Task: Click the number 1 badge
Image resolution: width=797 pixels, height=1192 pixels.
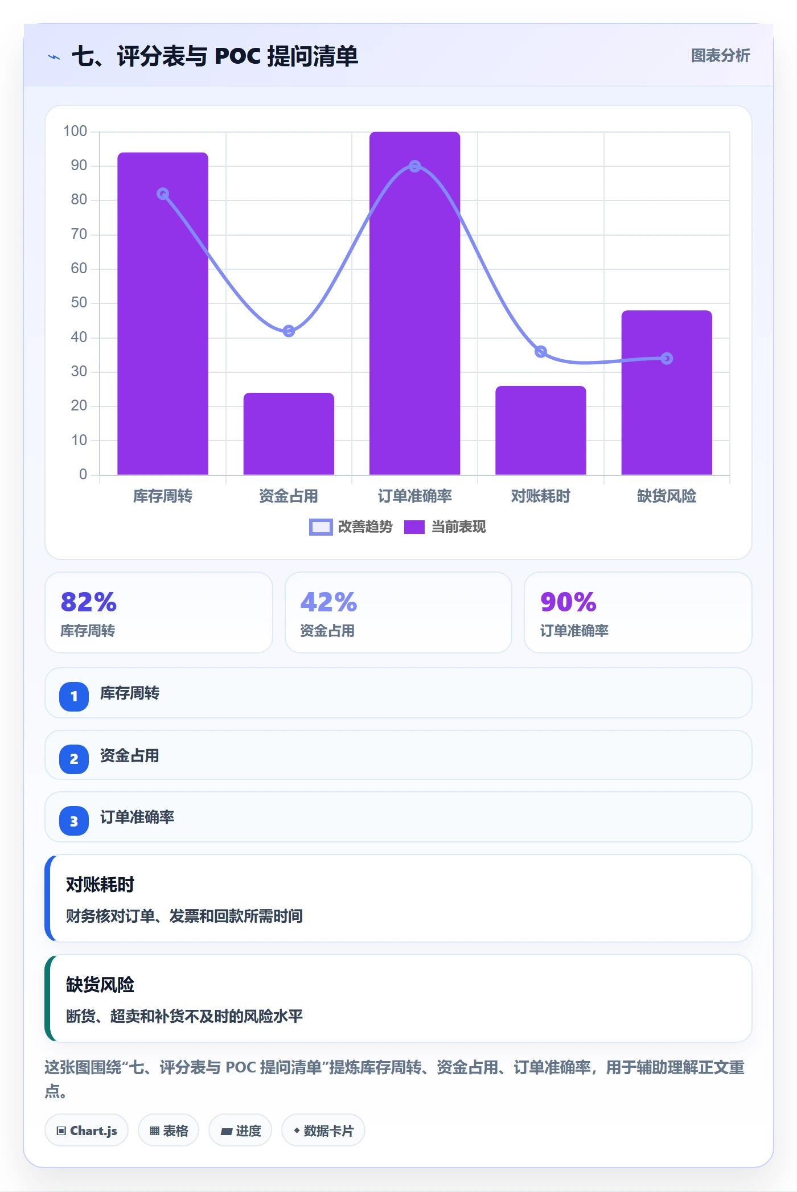Action: point(74,696)
